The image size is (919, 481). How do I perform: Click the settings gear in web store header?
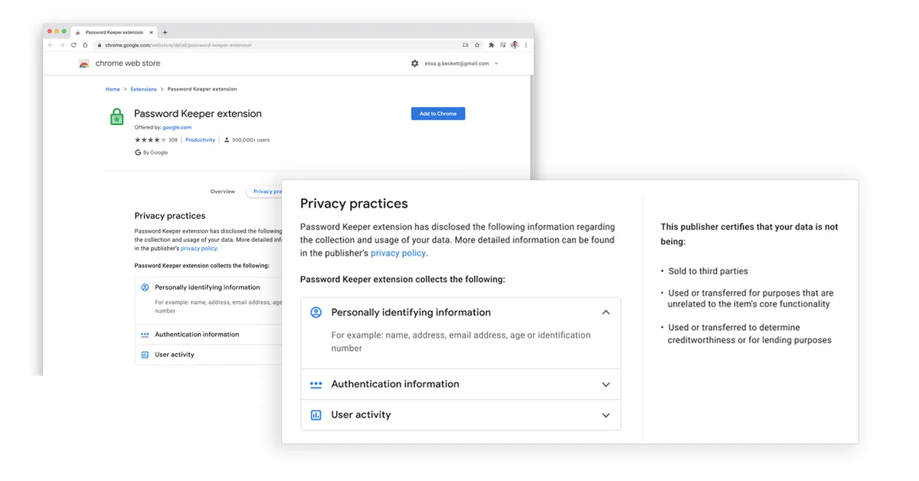pos(414,64)
